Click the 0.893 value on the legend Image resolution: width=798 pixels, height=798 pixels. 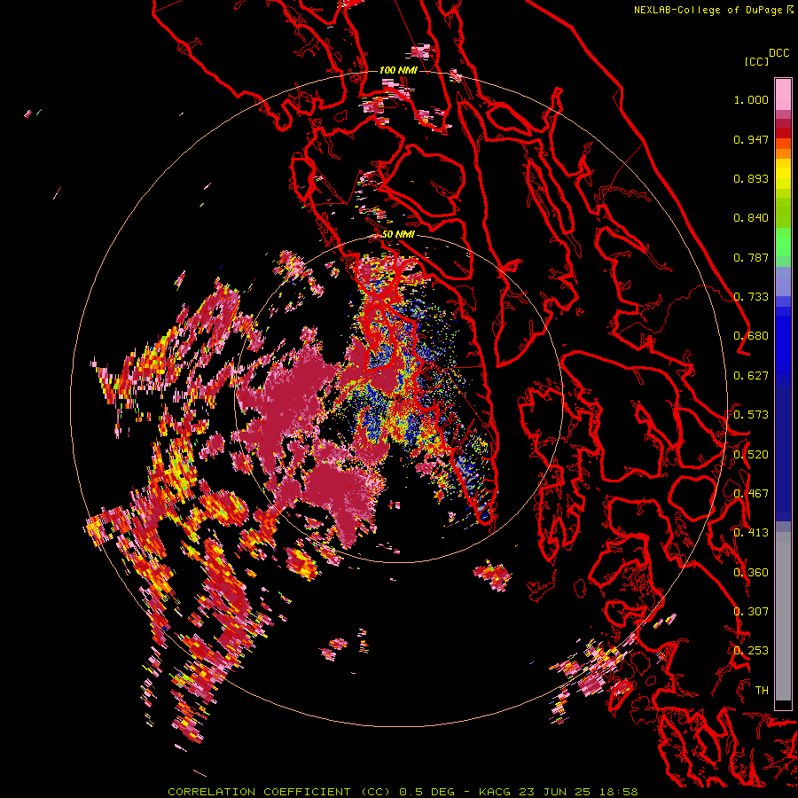[751, 178]
